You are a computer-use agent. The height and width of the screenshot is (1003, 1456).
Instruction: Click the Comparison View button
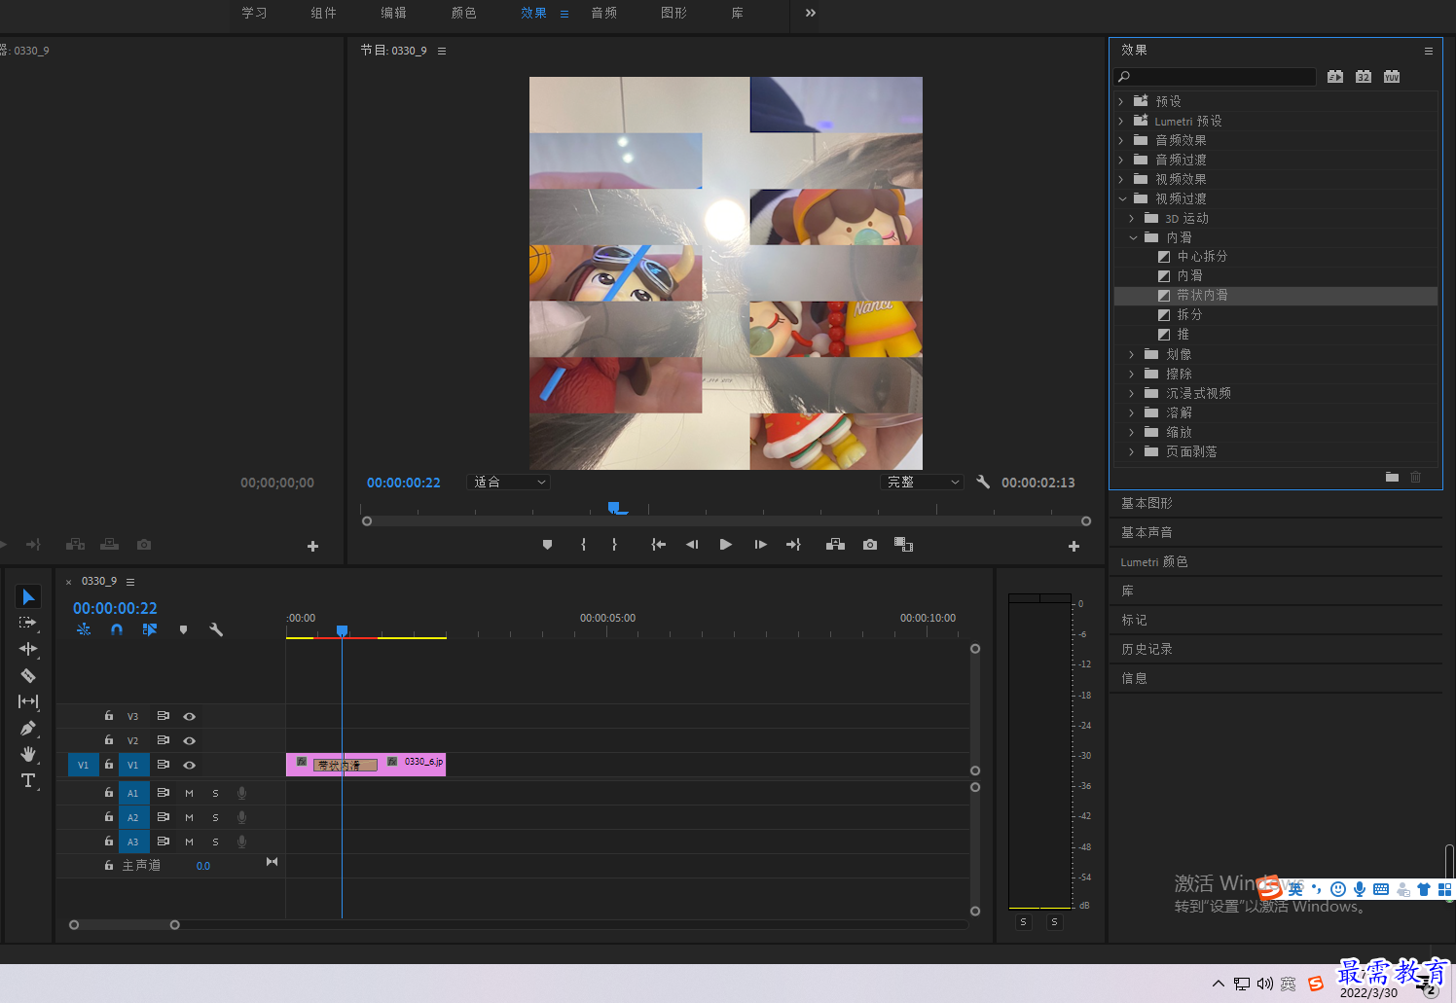coord(904,545)
